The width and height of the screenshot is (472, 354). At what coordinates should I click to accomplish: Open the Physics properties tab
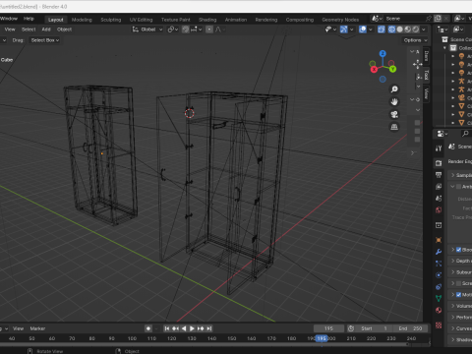coord(439,275)
